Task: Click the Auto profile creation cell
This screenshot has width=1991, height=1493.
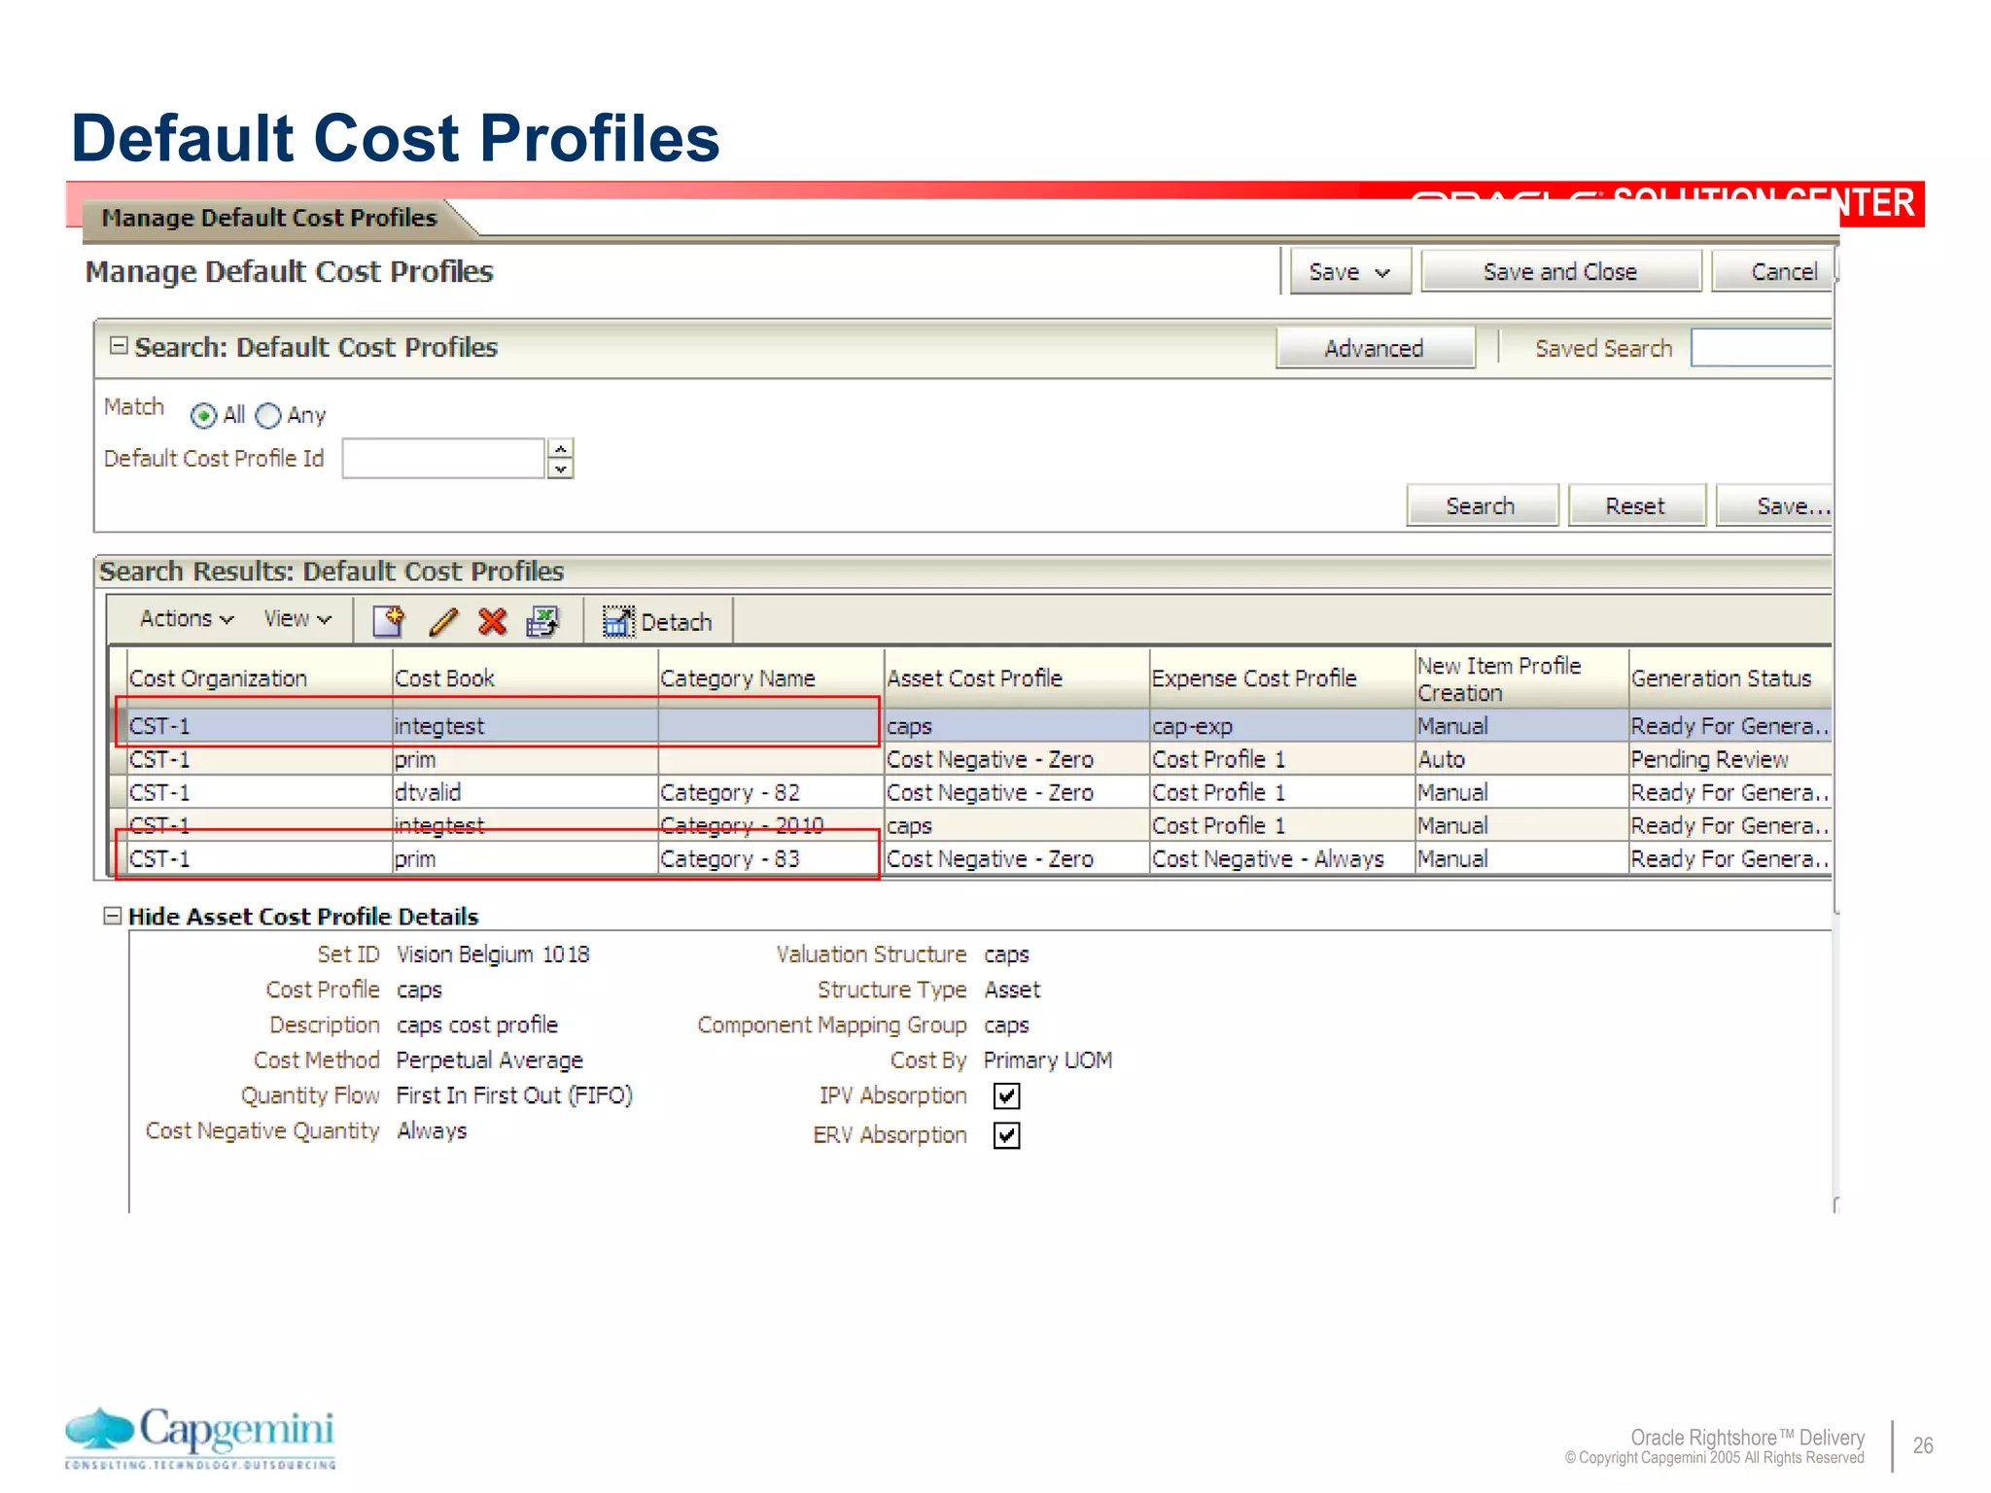Action: 1521,759
